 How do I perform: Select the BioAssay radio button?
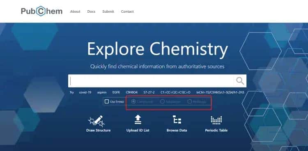coord(189,101)
